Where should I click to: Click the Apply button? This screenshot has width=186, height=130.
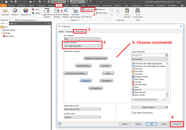coord(177,124)
